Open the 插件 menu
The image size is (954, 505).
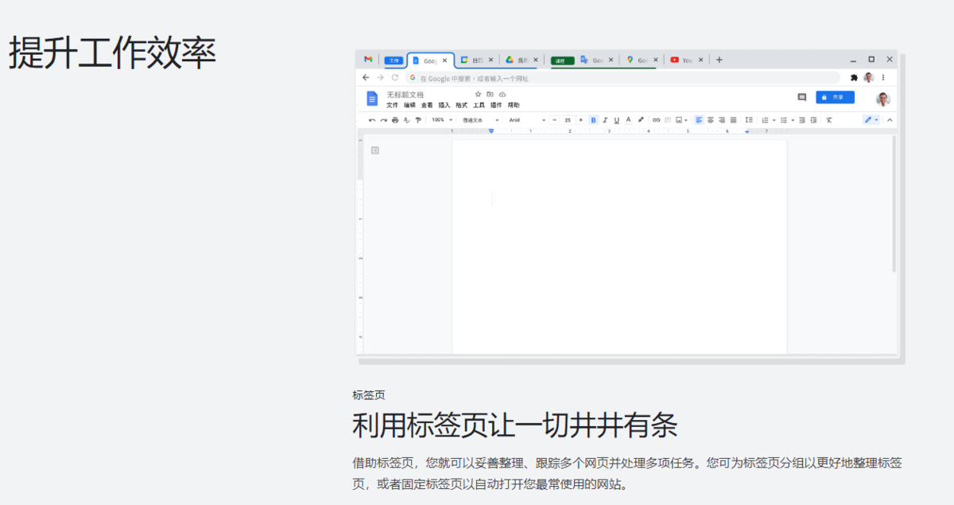pyautogui.click(x=496, y=105)
